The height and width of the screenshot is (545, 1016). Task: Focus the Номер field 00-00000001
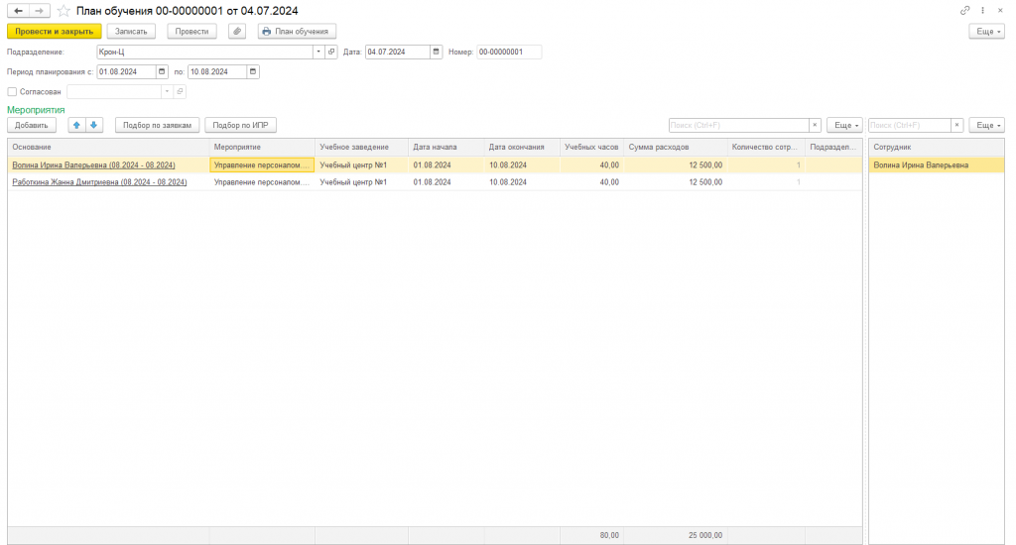tap(509, 52)
